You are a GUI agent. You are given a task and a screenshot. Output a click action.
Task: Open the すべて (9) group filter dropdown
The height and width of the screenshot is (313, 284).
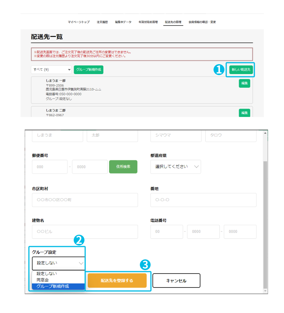51,70
